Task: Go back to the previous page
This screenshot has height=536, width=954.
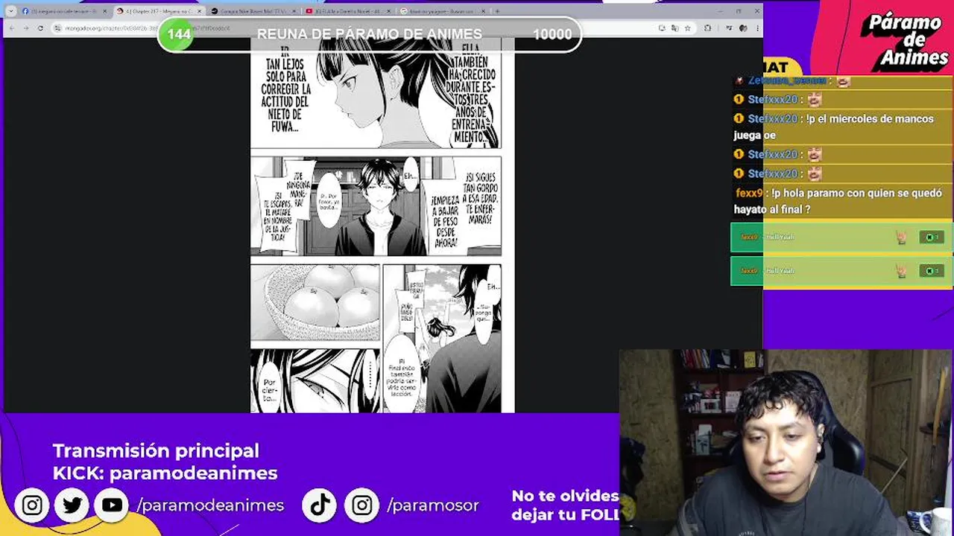Action: point(13,28)
